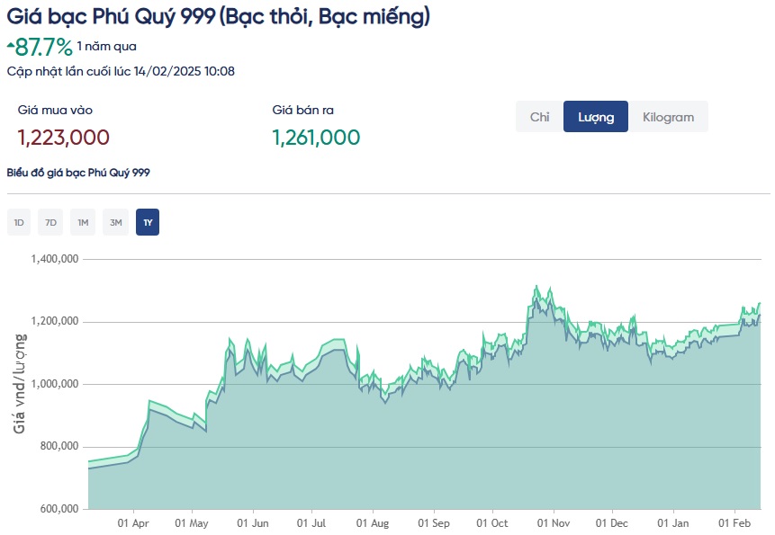
Task: Switch chart to 7D range
Action: (x=50, y=222)
